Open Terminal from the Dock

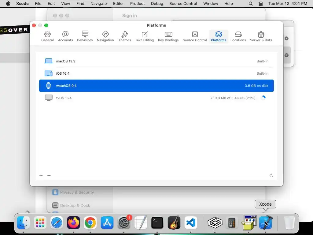tap(157, 222)
